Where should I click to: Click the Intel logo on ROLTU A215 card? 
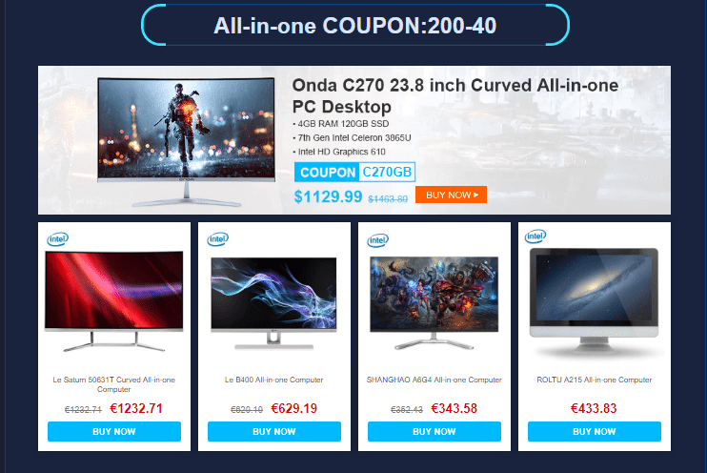[x=535, y=236]
